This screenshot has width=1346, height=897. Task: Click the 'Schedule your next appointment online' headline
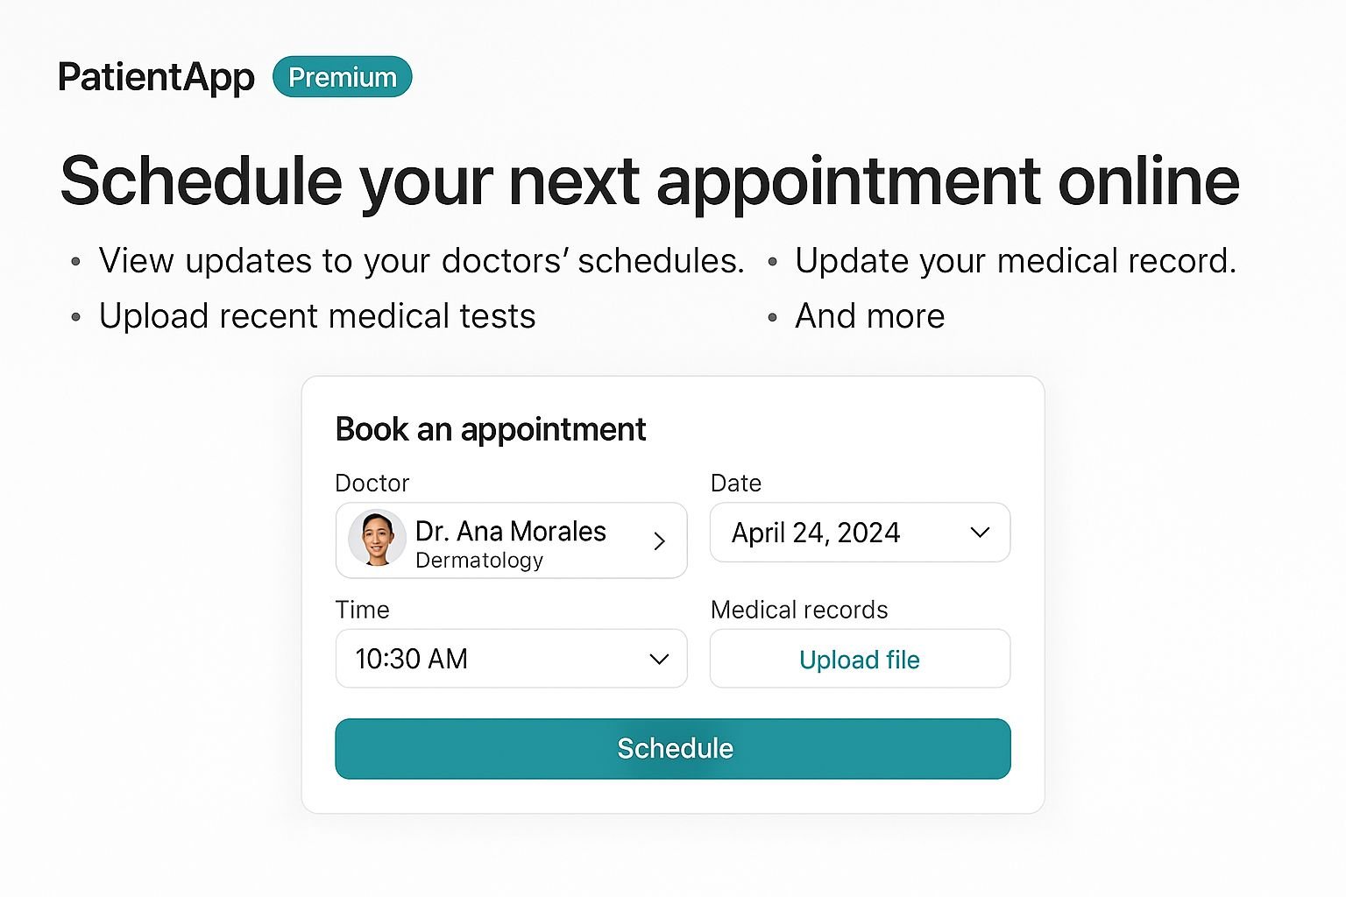point(650,181)
